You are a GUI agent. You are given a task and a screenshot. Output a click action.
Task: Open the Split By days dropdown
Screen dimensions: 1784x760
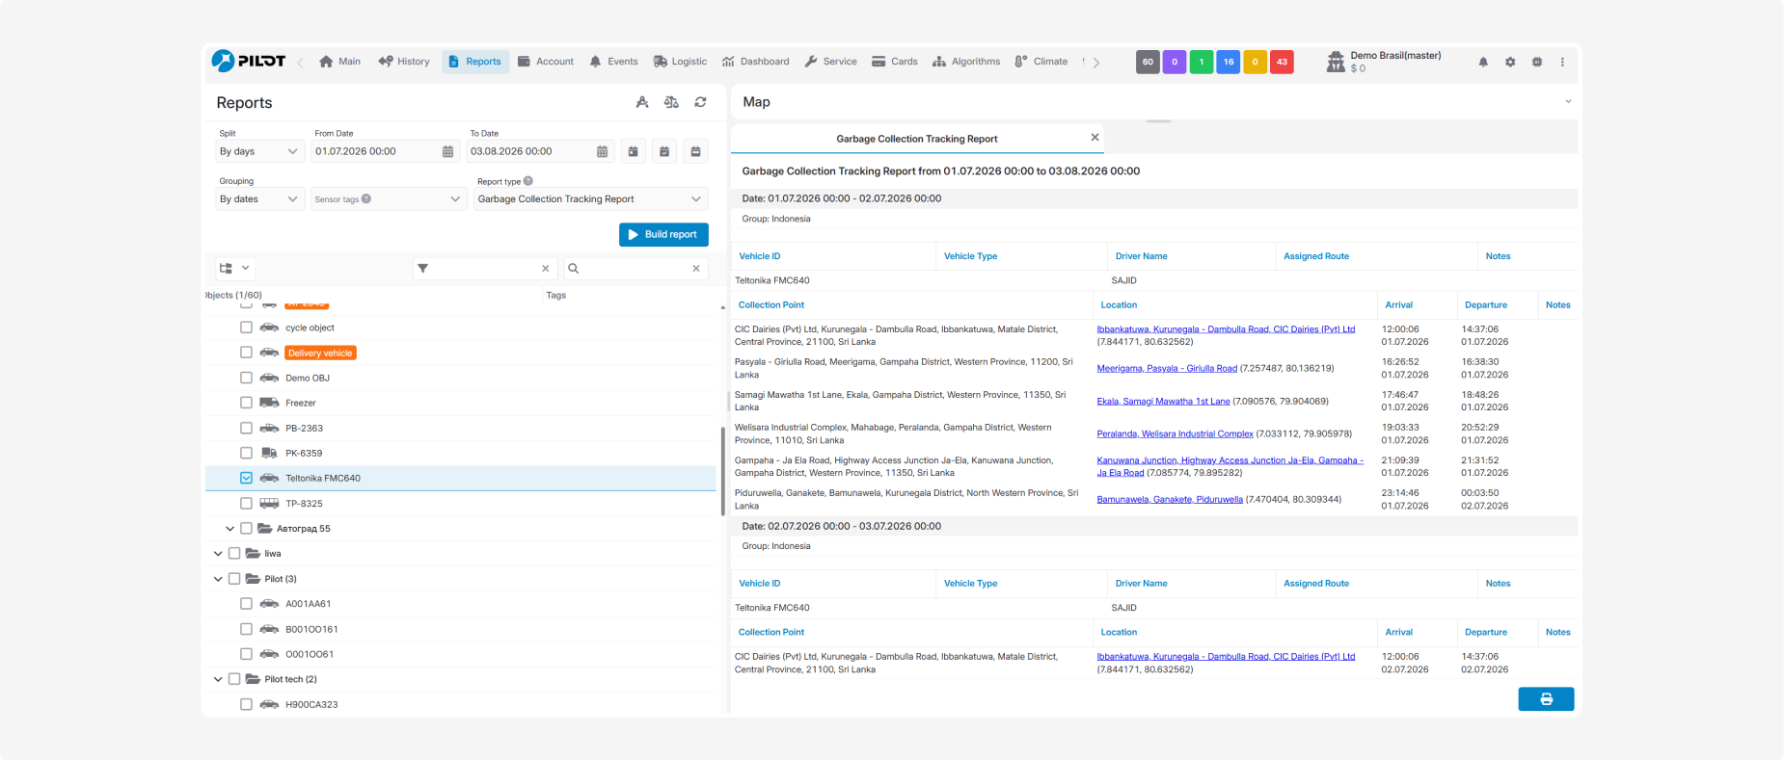(259, 151)
